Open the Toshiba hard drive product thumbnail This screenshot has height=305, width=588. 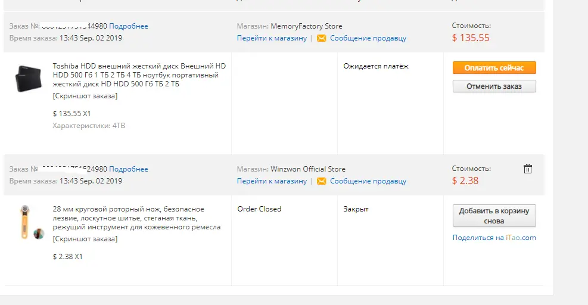click(29, 79)
